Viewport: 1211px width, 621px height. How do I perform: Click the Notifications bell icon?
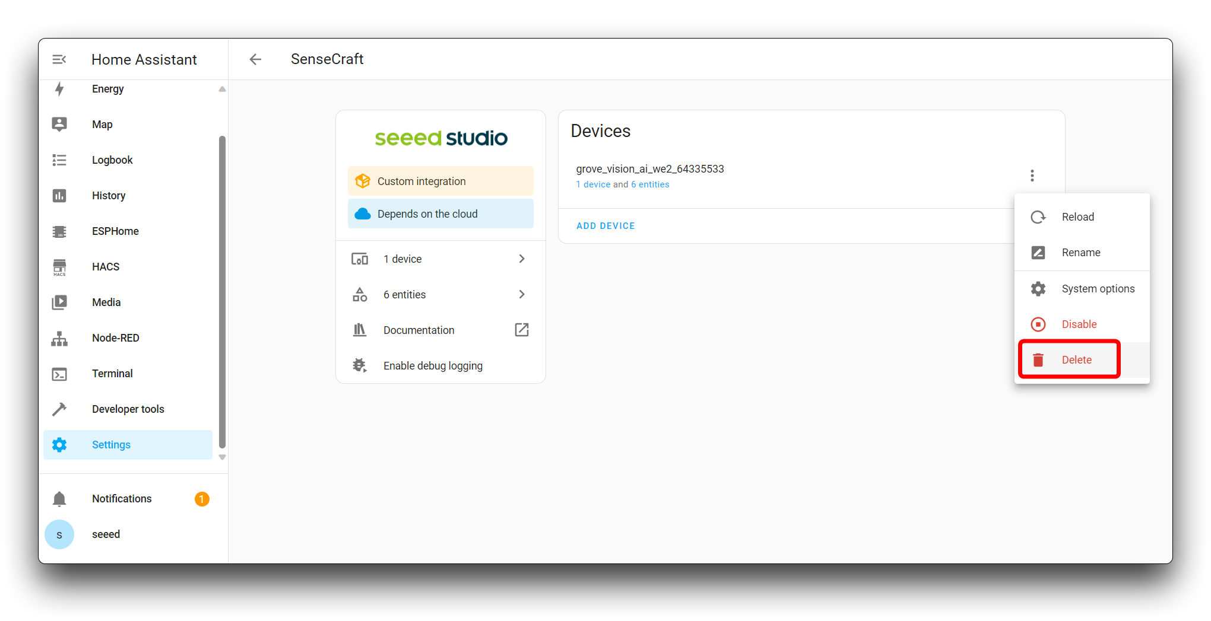59,499
